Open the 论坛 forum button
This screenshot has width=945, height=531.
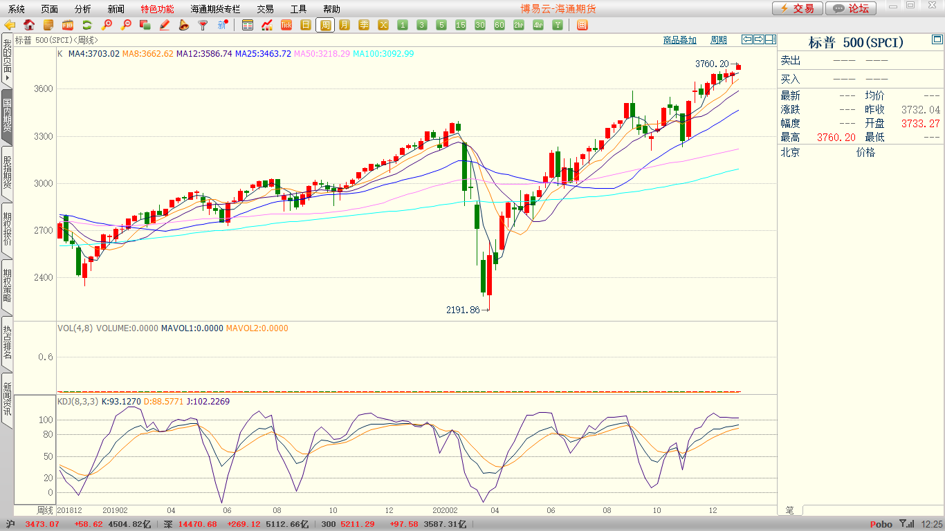[851, 8]
